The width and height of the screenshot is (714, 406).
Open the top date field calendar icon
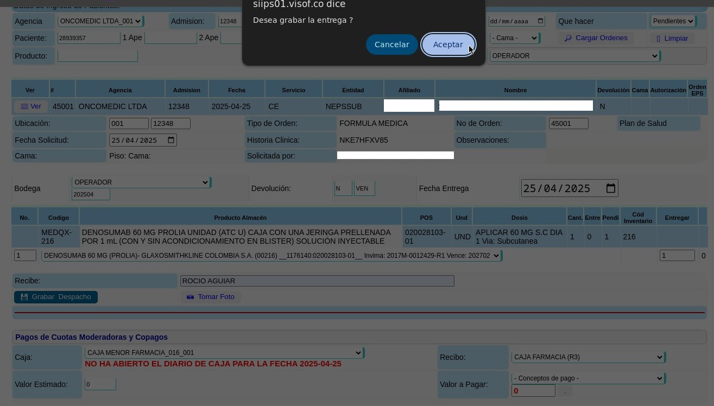pos(540,21)
